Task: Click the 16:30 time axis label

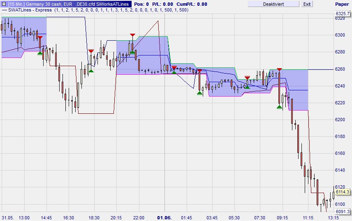Action: [x=69, y=218]
